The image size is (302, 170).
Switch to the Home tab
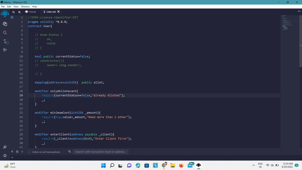click(30, 12)
